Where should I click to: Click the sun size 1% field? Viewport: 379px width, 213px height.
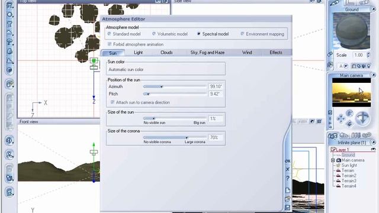(216, 118)
